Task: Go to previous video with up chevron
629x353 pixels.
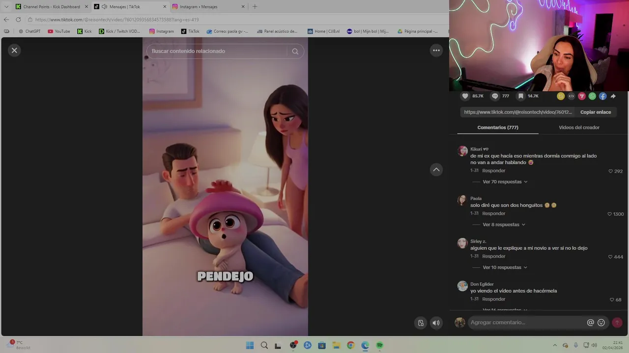Action: coord(436,170)
